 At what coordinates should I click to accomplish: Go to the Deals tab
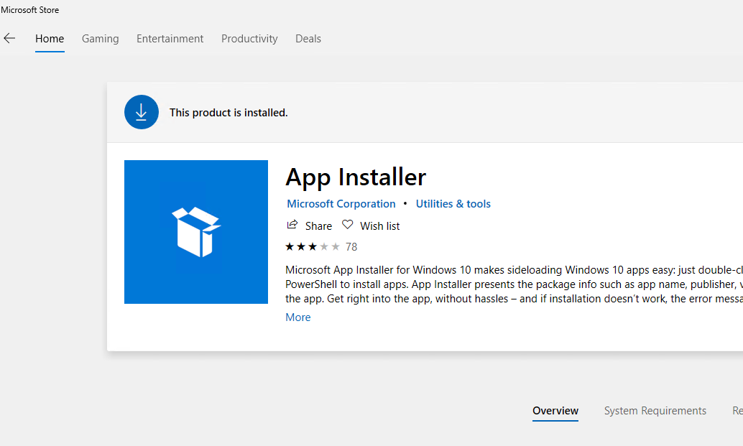tap(308, 39)
